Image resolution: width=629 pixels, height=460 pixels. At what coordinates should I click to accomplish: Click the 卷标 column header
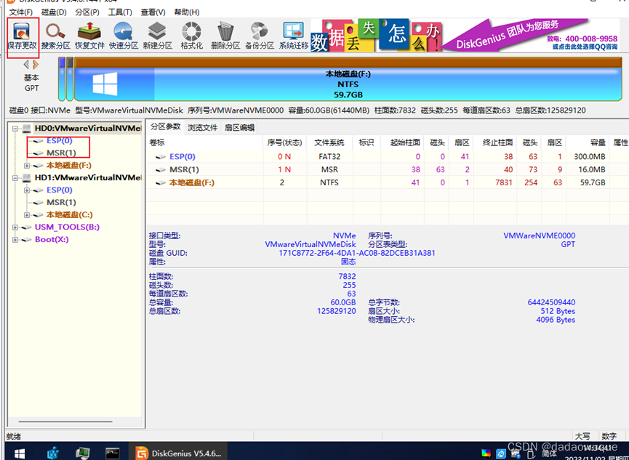(205, 142)
